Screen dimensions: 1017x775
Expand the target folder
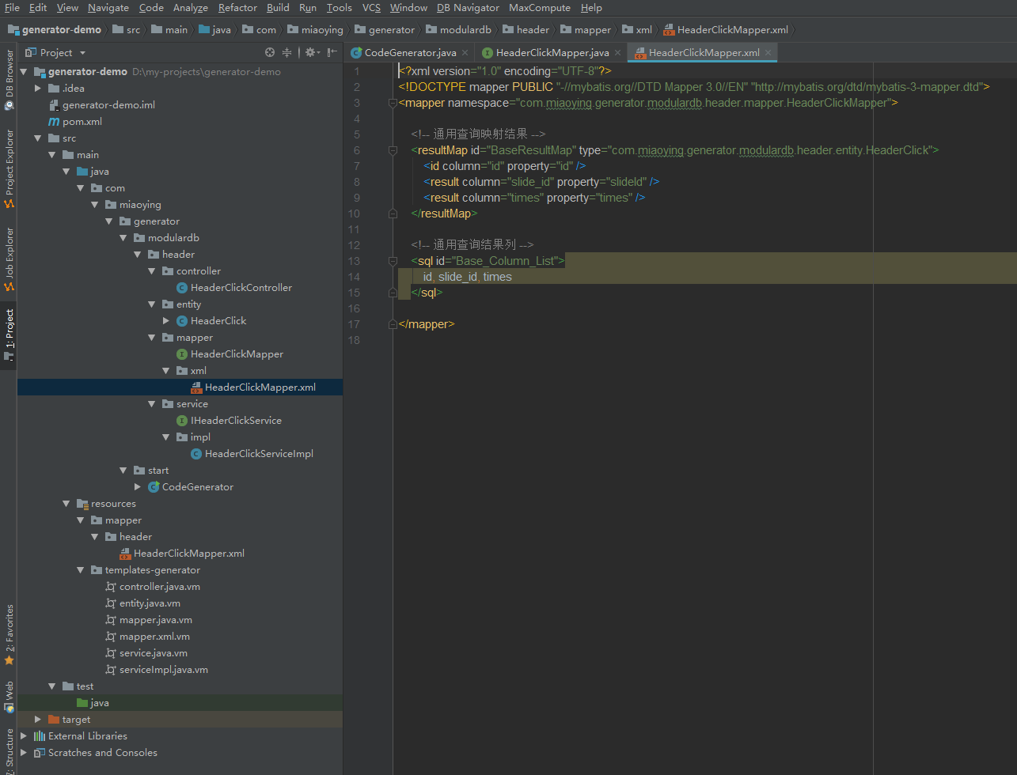[x=37, y=720]
